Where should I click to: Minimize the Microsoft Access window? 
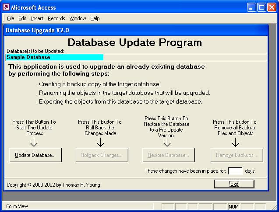coord(251,7)
